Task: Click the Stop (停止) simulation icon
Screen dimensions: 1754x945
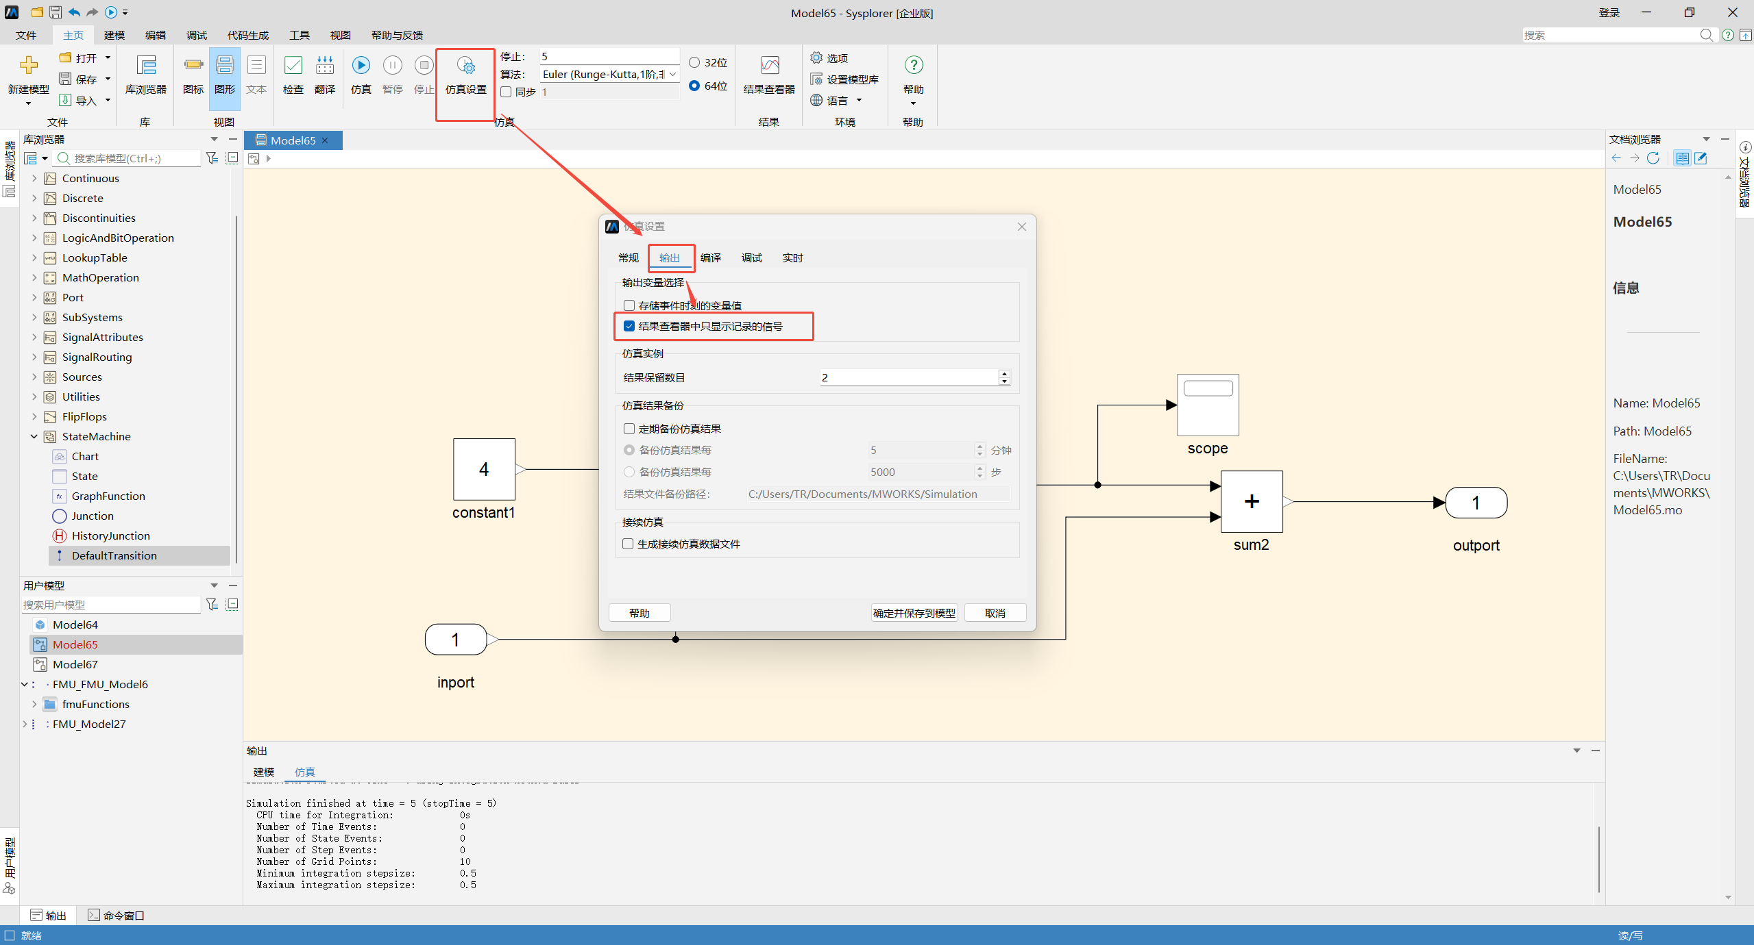Action: click(x=424, y=65)
